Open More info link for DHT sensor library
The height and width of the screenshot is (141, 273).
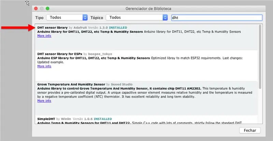(44, 36)
